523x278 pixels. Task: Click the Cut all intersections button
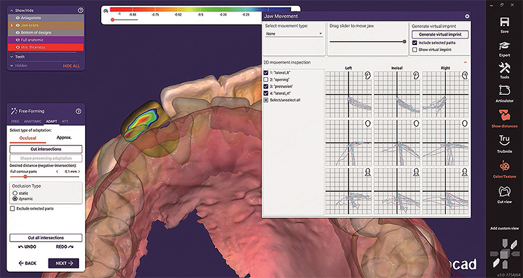[46, 238]
